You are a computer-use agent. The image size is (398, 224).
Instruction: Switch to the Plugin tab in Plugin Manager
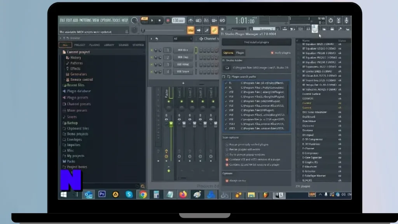(240, 53)
